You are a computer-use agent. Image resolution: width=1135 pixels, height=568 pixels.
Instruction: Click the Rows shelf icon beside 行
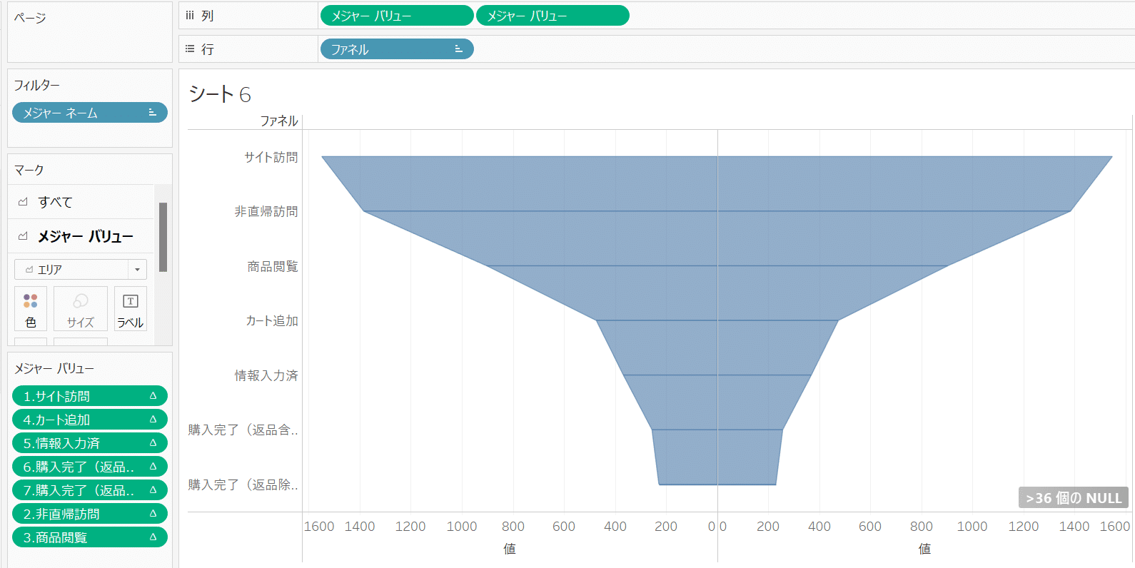coord(190,49)
